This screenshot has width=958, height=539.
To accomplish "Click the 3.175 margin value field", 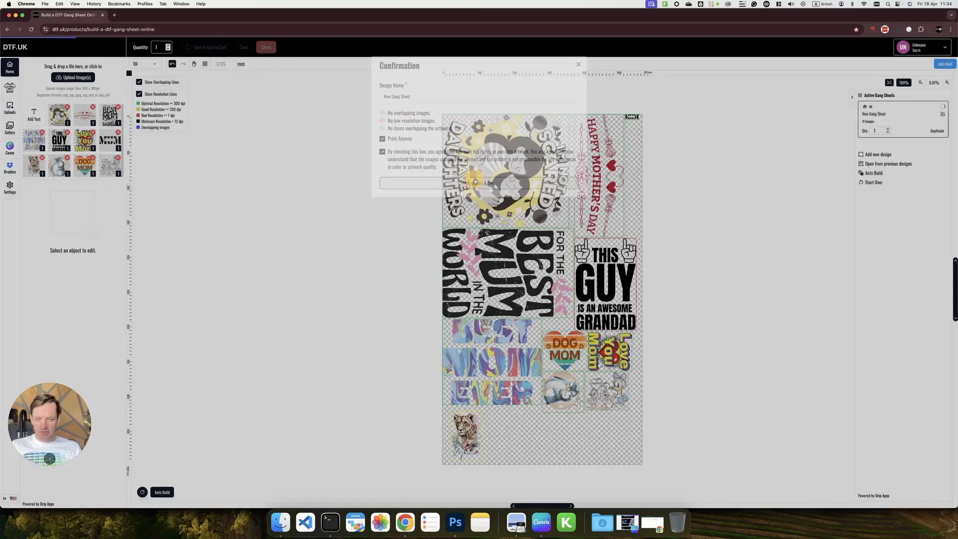I will pyautogui.click(x=221, y=64).
